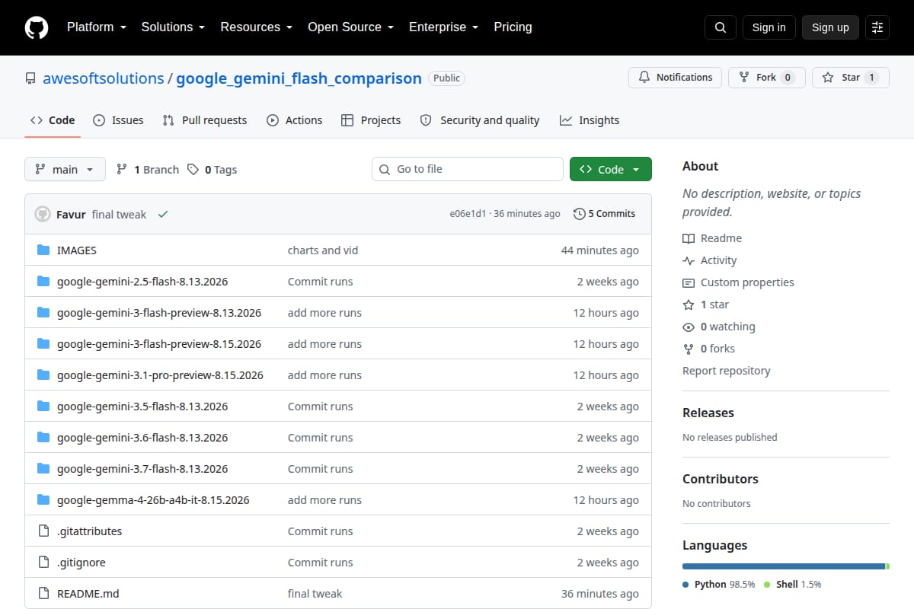Click the repository icon beside awesoftsolutions
The image size is (914, 609).
[30, 78]
